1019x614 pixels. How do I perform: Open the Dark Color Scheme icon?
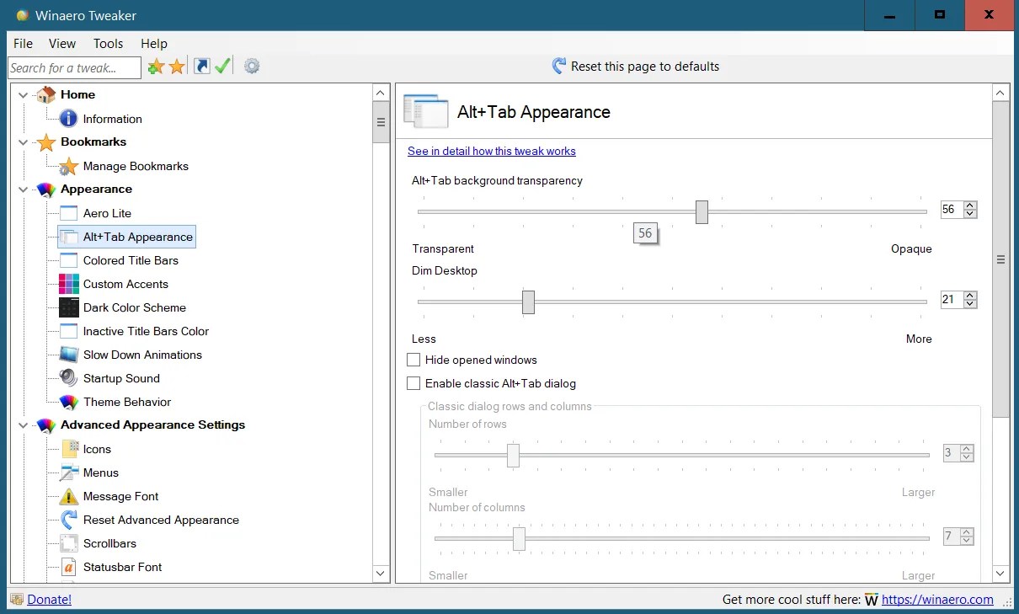(x=69, y=307)
